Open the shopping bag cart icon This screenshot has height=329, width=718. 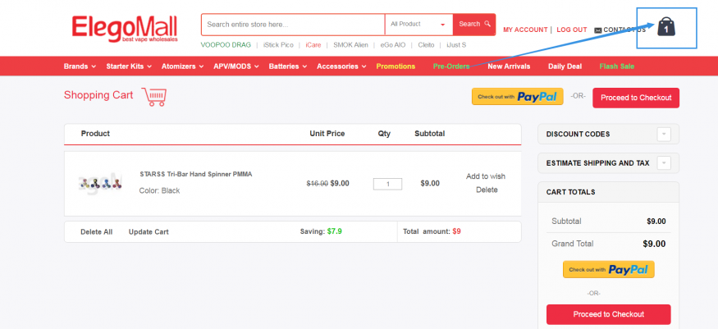click(x=666, y=27)
